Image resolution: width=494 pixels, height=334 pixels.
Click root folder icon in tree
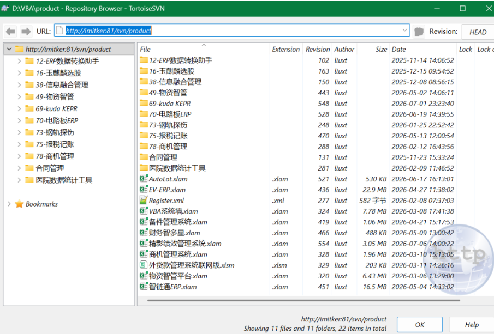click(x=19, y=49)
